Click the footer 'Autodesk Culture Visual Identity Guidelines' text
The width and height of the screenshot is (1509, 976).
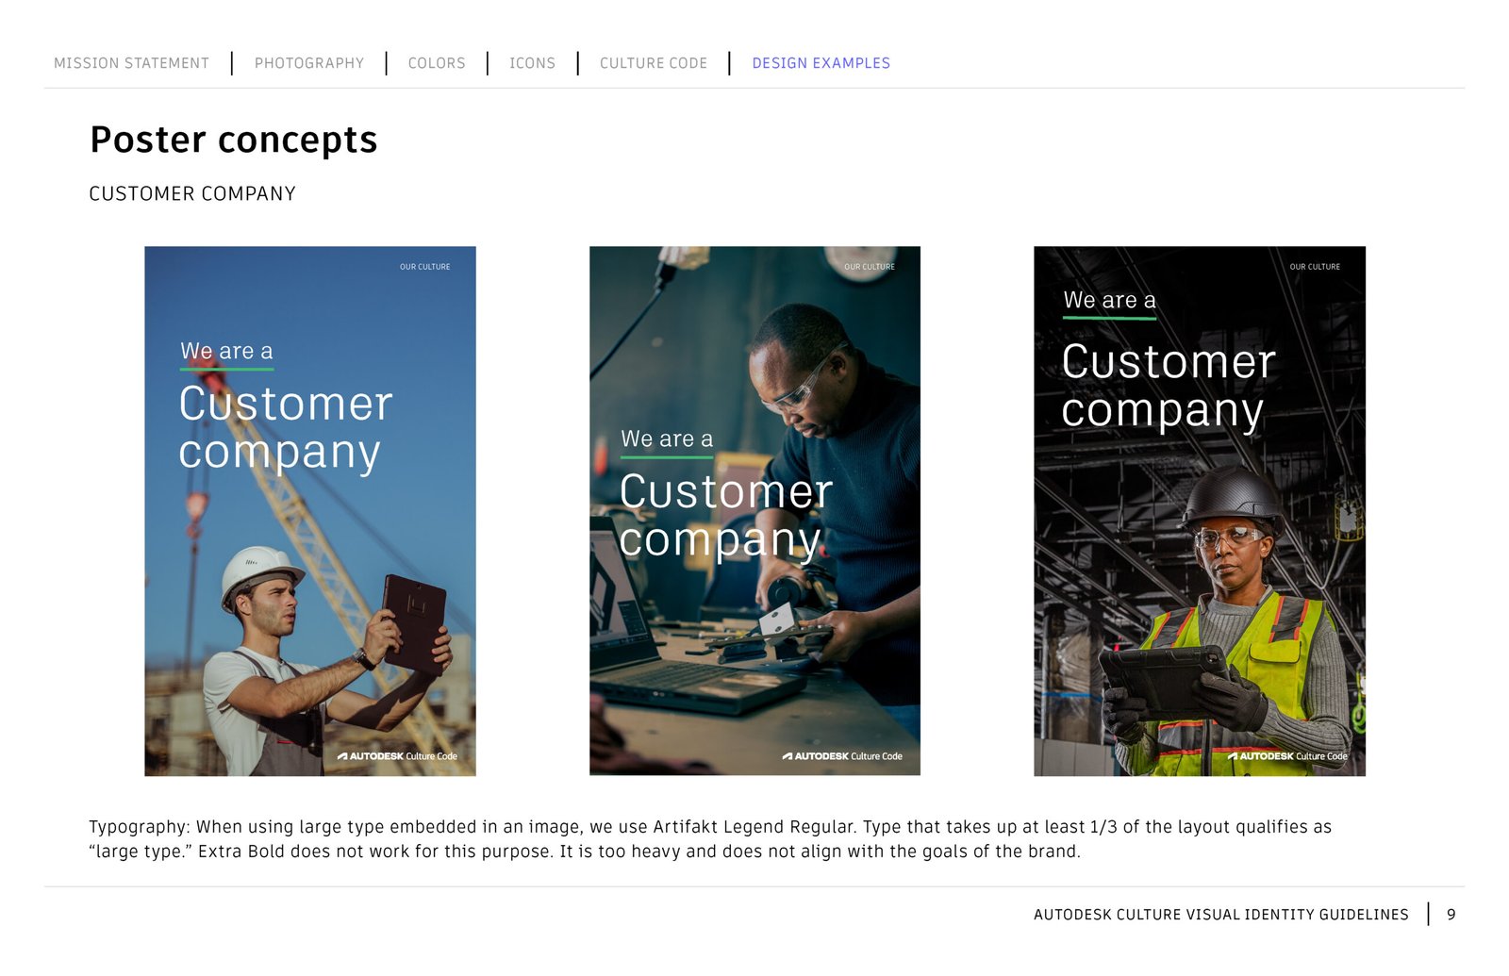[1220, 915]
